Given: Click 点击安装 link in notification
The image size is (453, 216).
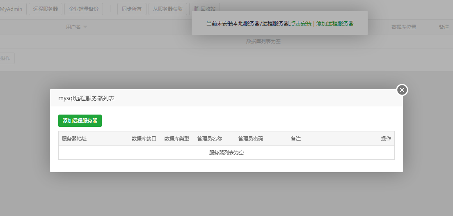Looking at the screenshot, I should click(301, 23).
